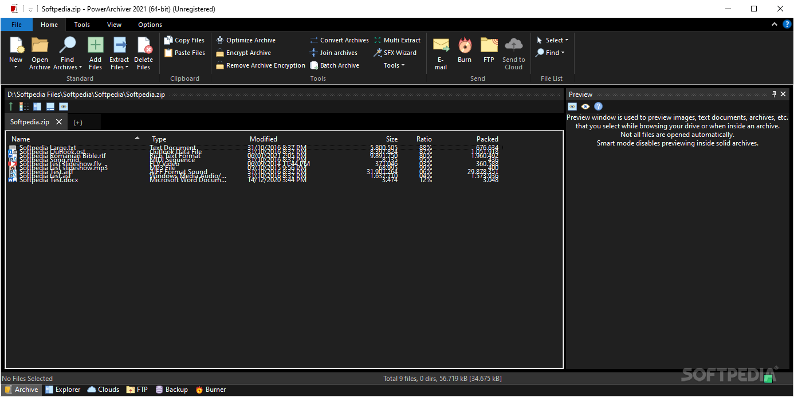Image resolution: width=794 pixels, height=397 pixels.
Task: Sort list by Modified column header
Action: tap(264, 139)
